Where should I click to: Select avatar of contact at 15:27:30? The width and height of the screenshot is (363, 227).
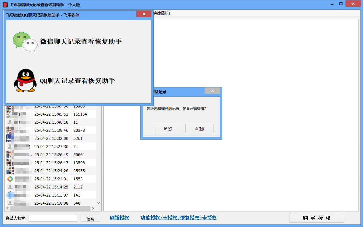9,146
